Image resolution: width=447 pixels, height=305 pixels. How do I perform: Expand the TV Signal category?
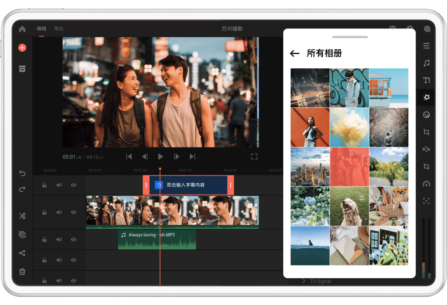click(x=304, y=281)
